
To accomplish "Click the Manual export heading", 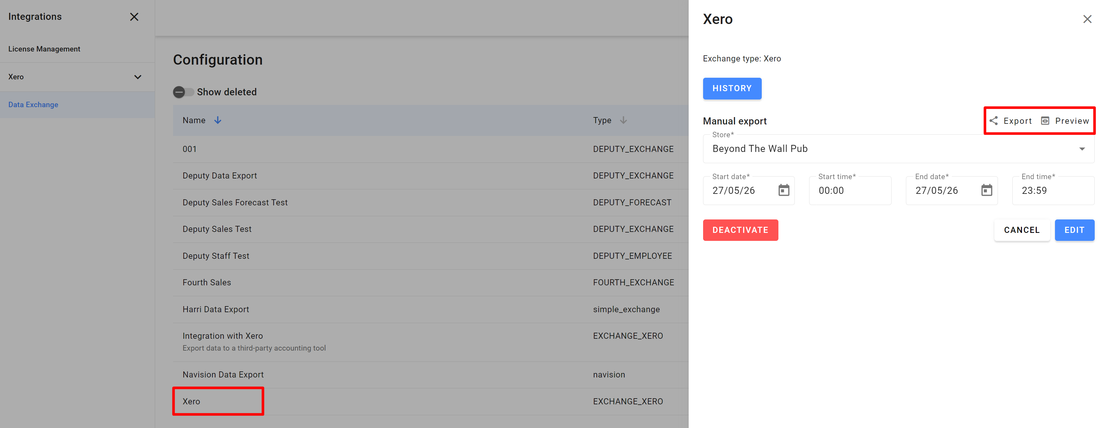I will coord(735,121).
